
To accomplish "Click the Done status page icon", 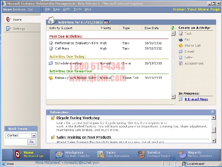I will (x=4, y=164).
